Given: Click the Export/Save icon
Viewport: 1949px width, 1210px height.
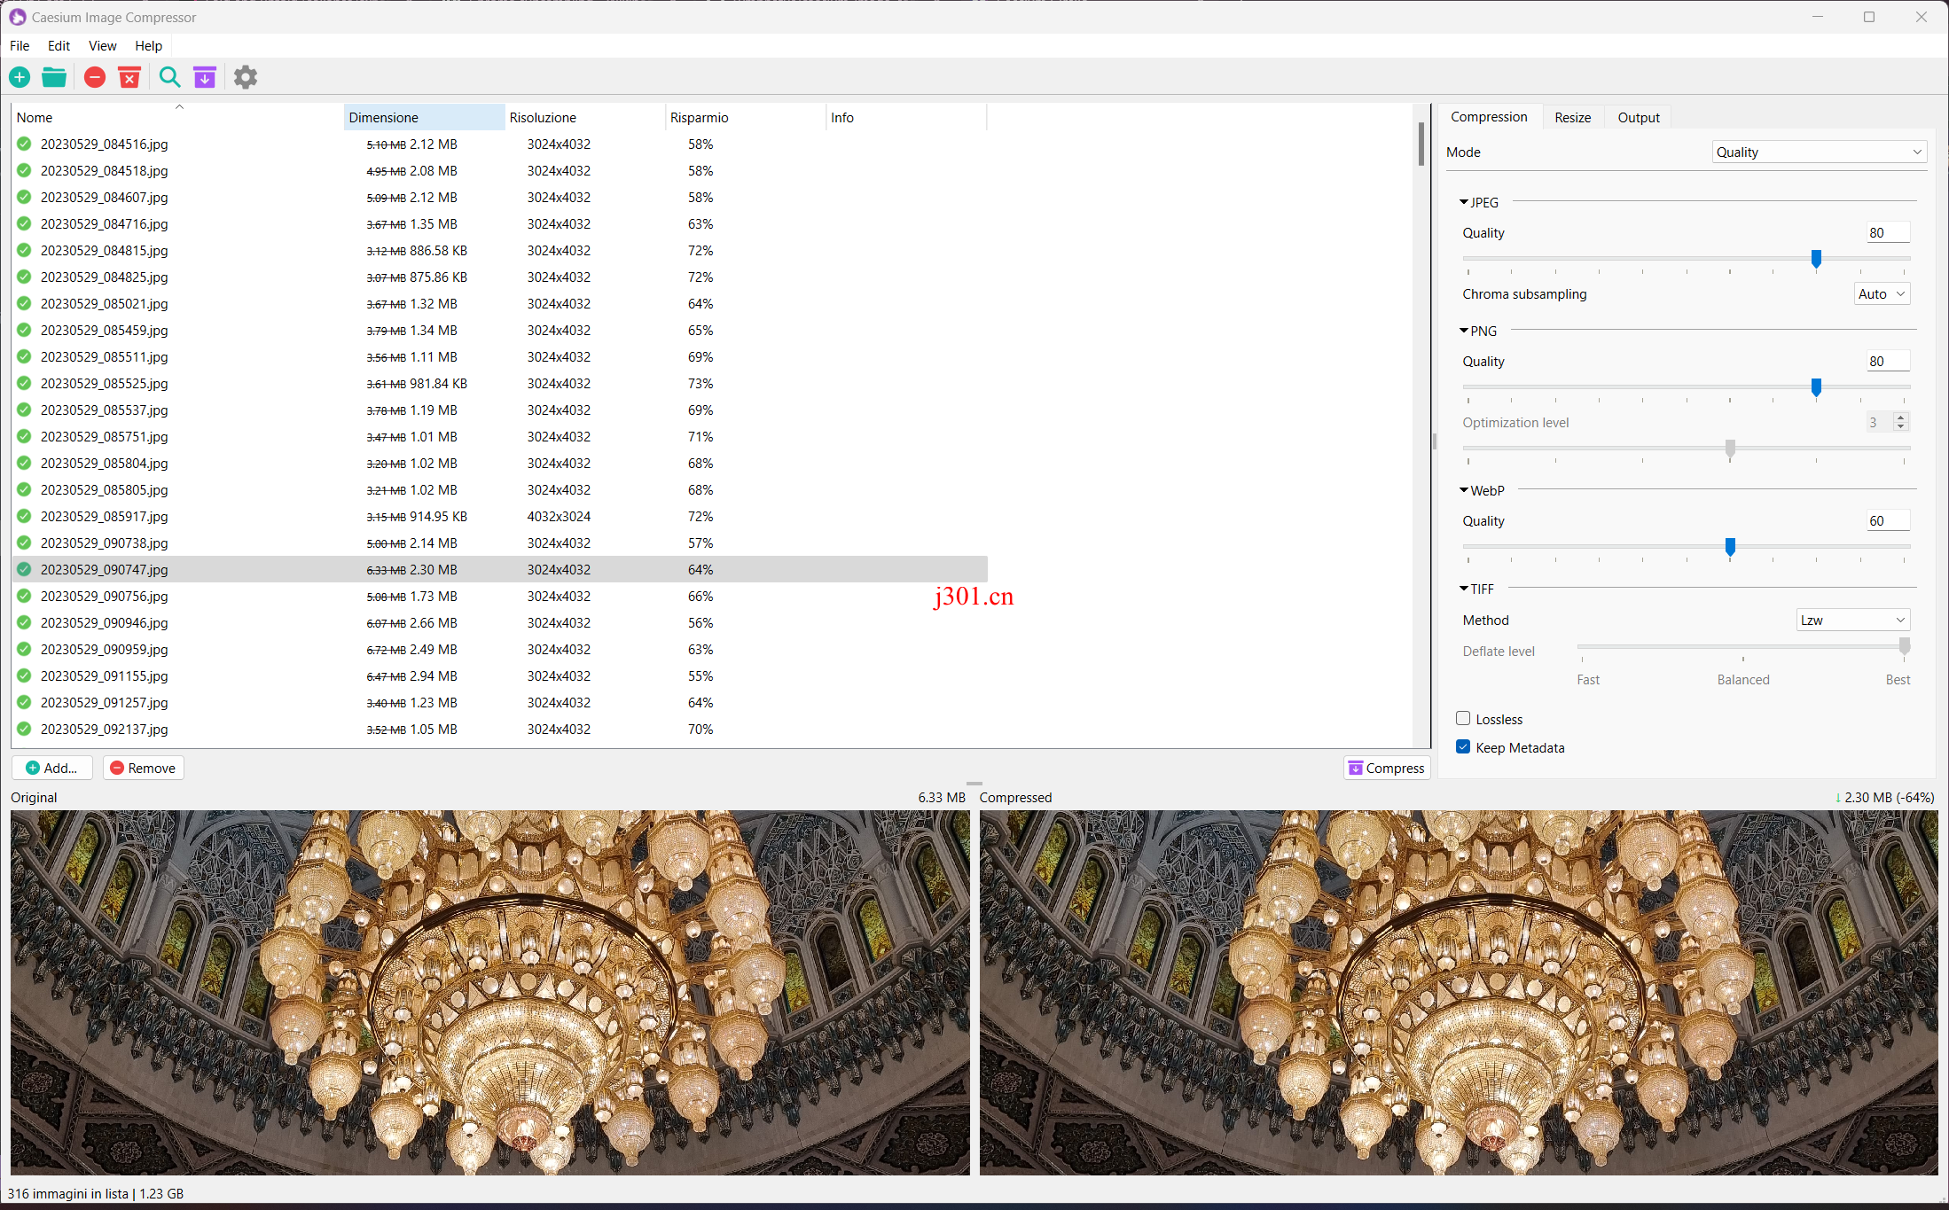Looking at the screenshot, I should pyautogui.click(x=205, y=76).
